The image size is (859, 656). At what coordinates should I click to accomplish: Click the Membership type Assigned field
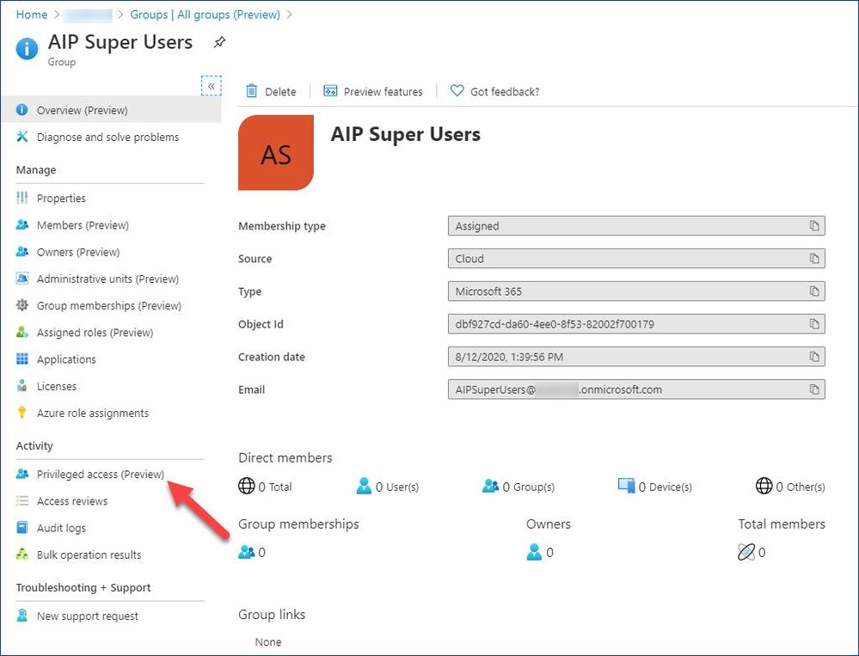tap(636, 225)
